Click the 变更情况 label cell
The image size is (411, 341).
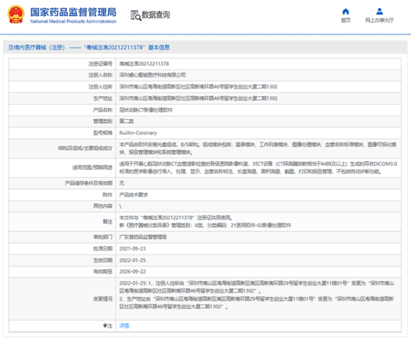point(62,299)
